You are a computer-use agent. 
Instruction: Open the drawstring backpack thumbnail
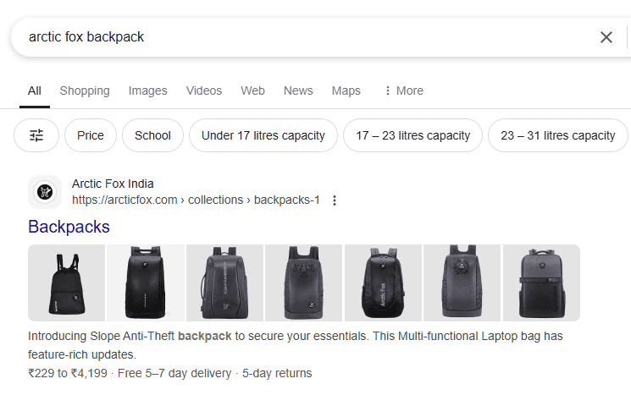(x=66, y=283)
